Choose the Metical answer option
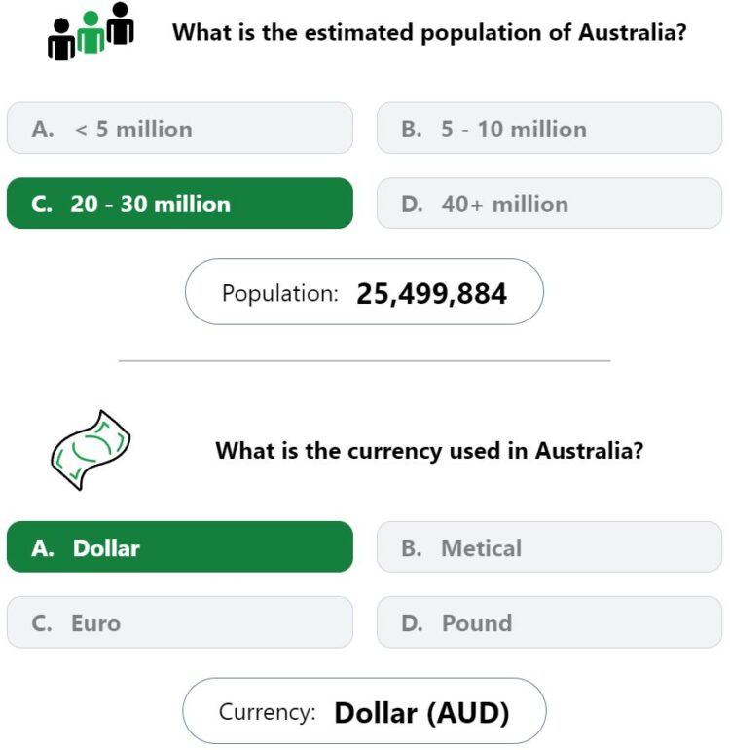 pyautogui.click(x=549, y=546)
